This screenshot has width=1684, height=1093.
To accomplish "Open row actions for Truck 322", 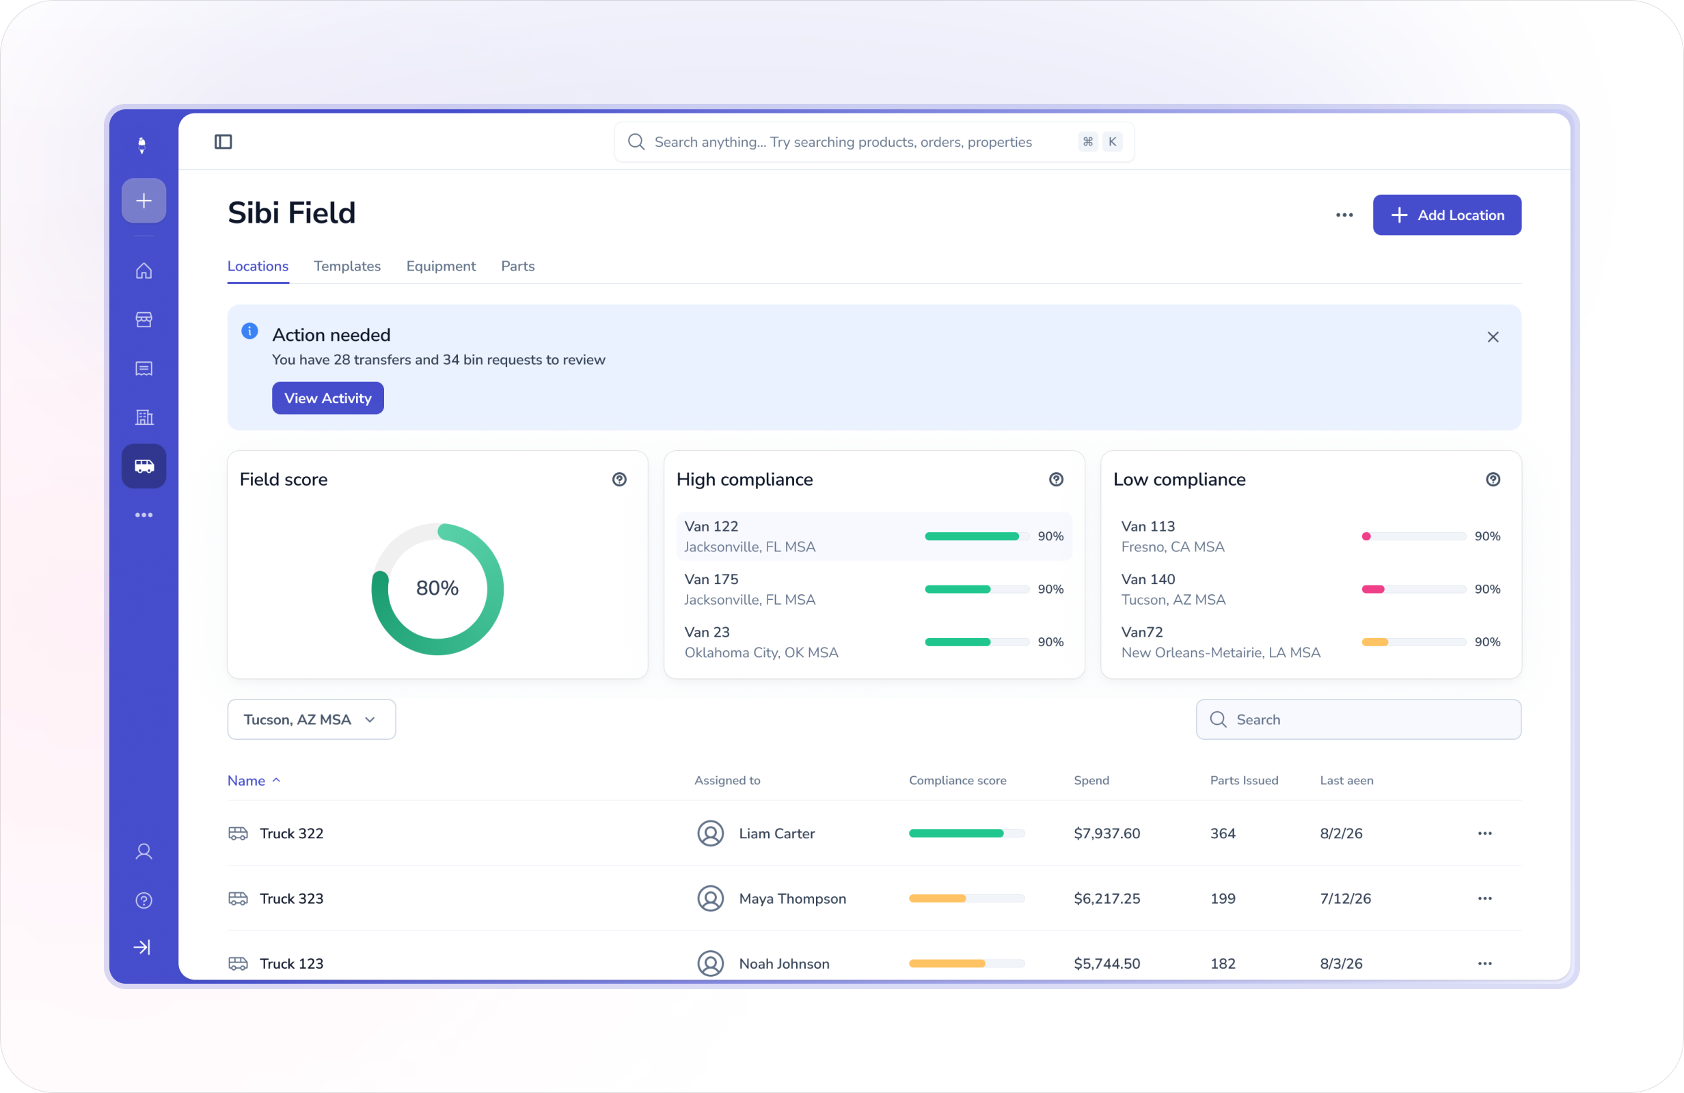I will click(x=1484, y=833).
